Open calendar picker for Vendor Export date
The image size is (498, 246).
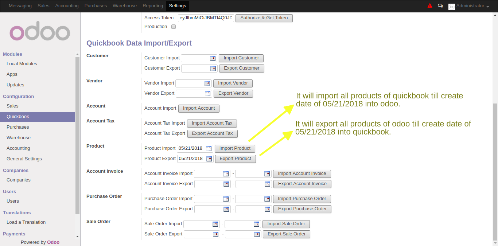pyautogui.click(x=207, y=94)
